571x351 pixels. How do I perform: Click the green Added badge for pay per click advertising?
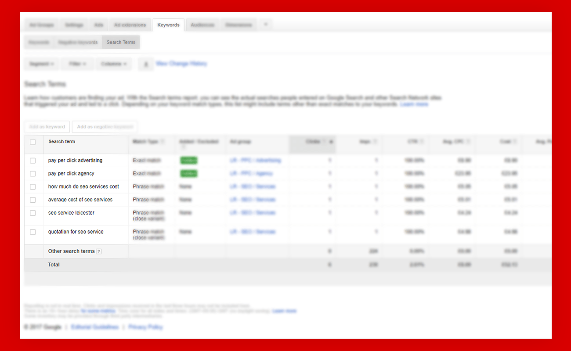click(x=189, y=161)
